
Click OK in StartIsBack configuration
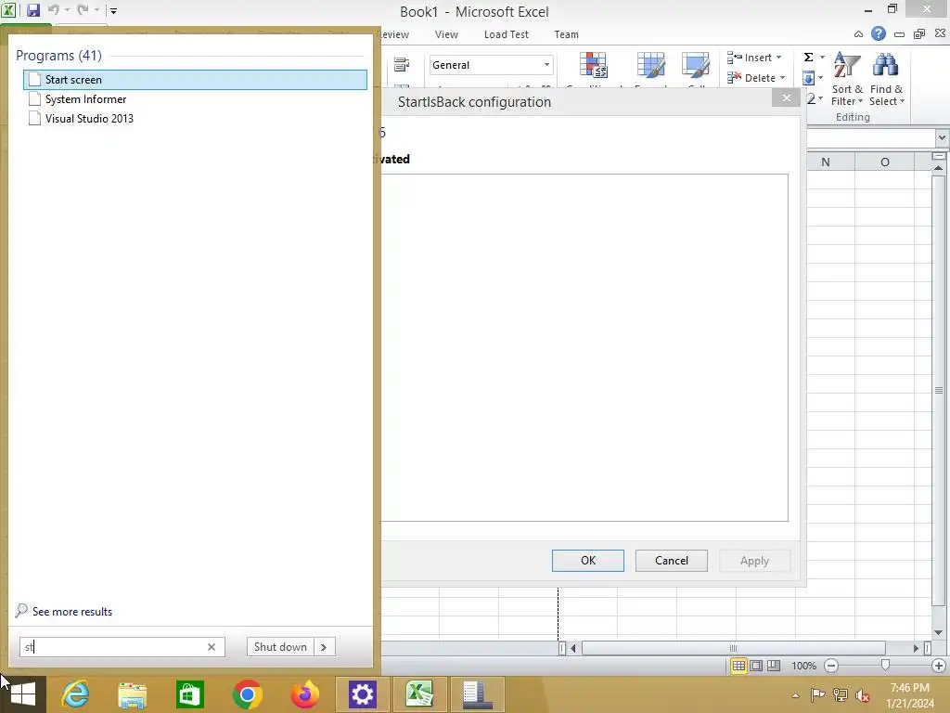pyautogui.click(x=587, y=560)
